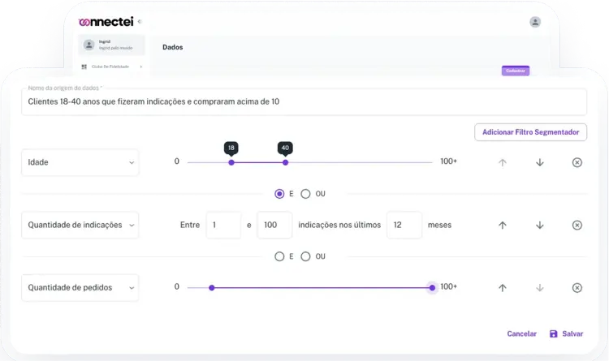This screenshot has height=361, width=609.
Task: Choose OU between indicações and pedidos
Action: 305,256
